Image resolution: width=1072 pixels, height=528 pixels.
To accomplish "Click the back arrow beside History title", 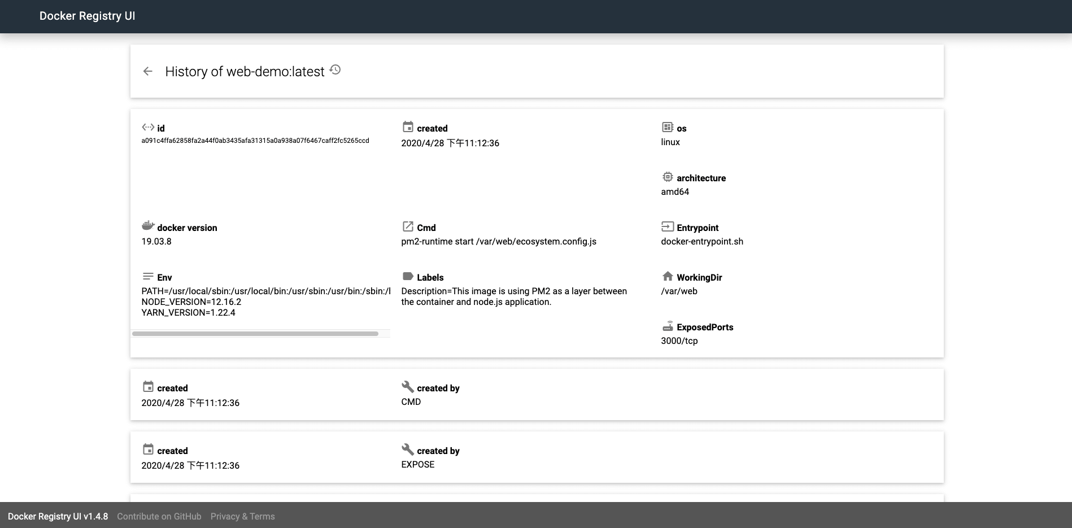I will [x=148, y=71].
